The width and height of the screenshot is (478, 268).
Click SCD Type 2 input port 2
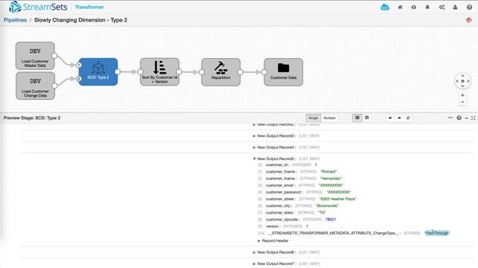click(x=78, y=79)
